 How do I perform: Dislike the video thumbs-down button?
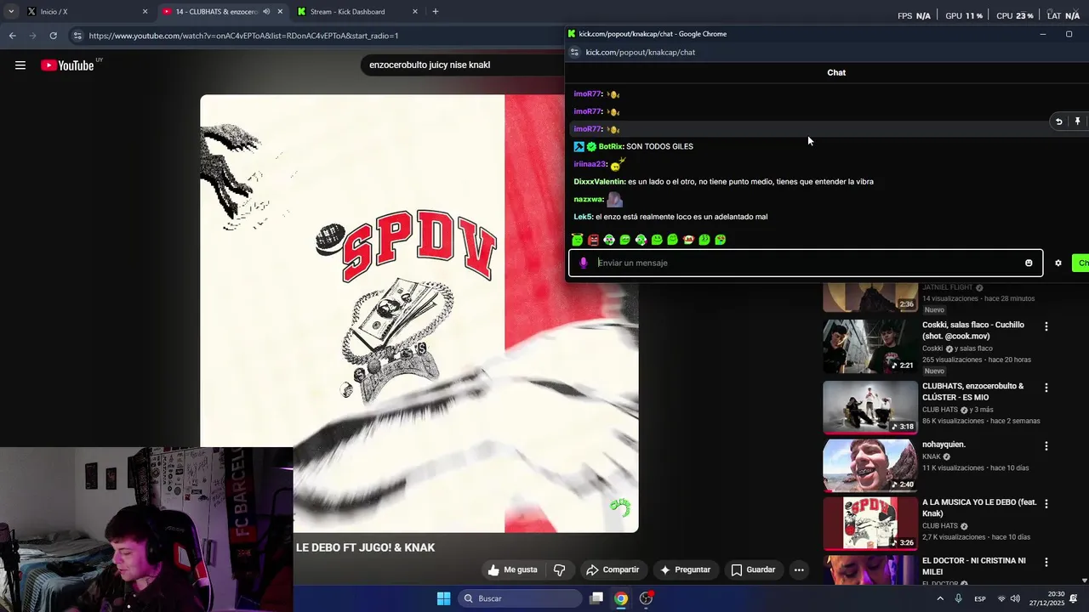[x=560, y=569]
